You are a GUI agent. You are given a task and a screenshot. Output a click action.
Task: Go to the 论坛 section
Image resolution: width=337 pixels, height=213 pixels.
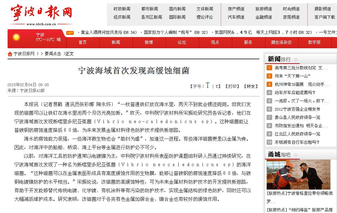click(182, 42)
